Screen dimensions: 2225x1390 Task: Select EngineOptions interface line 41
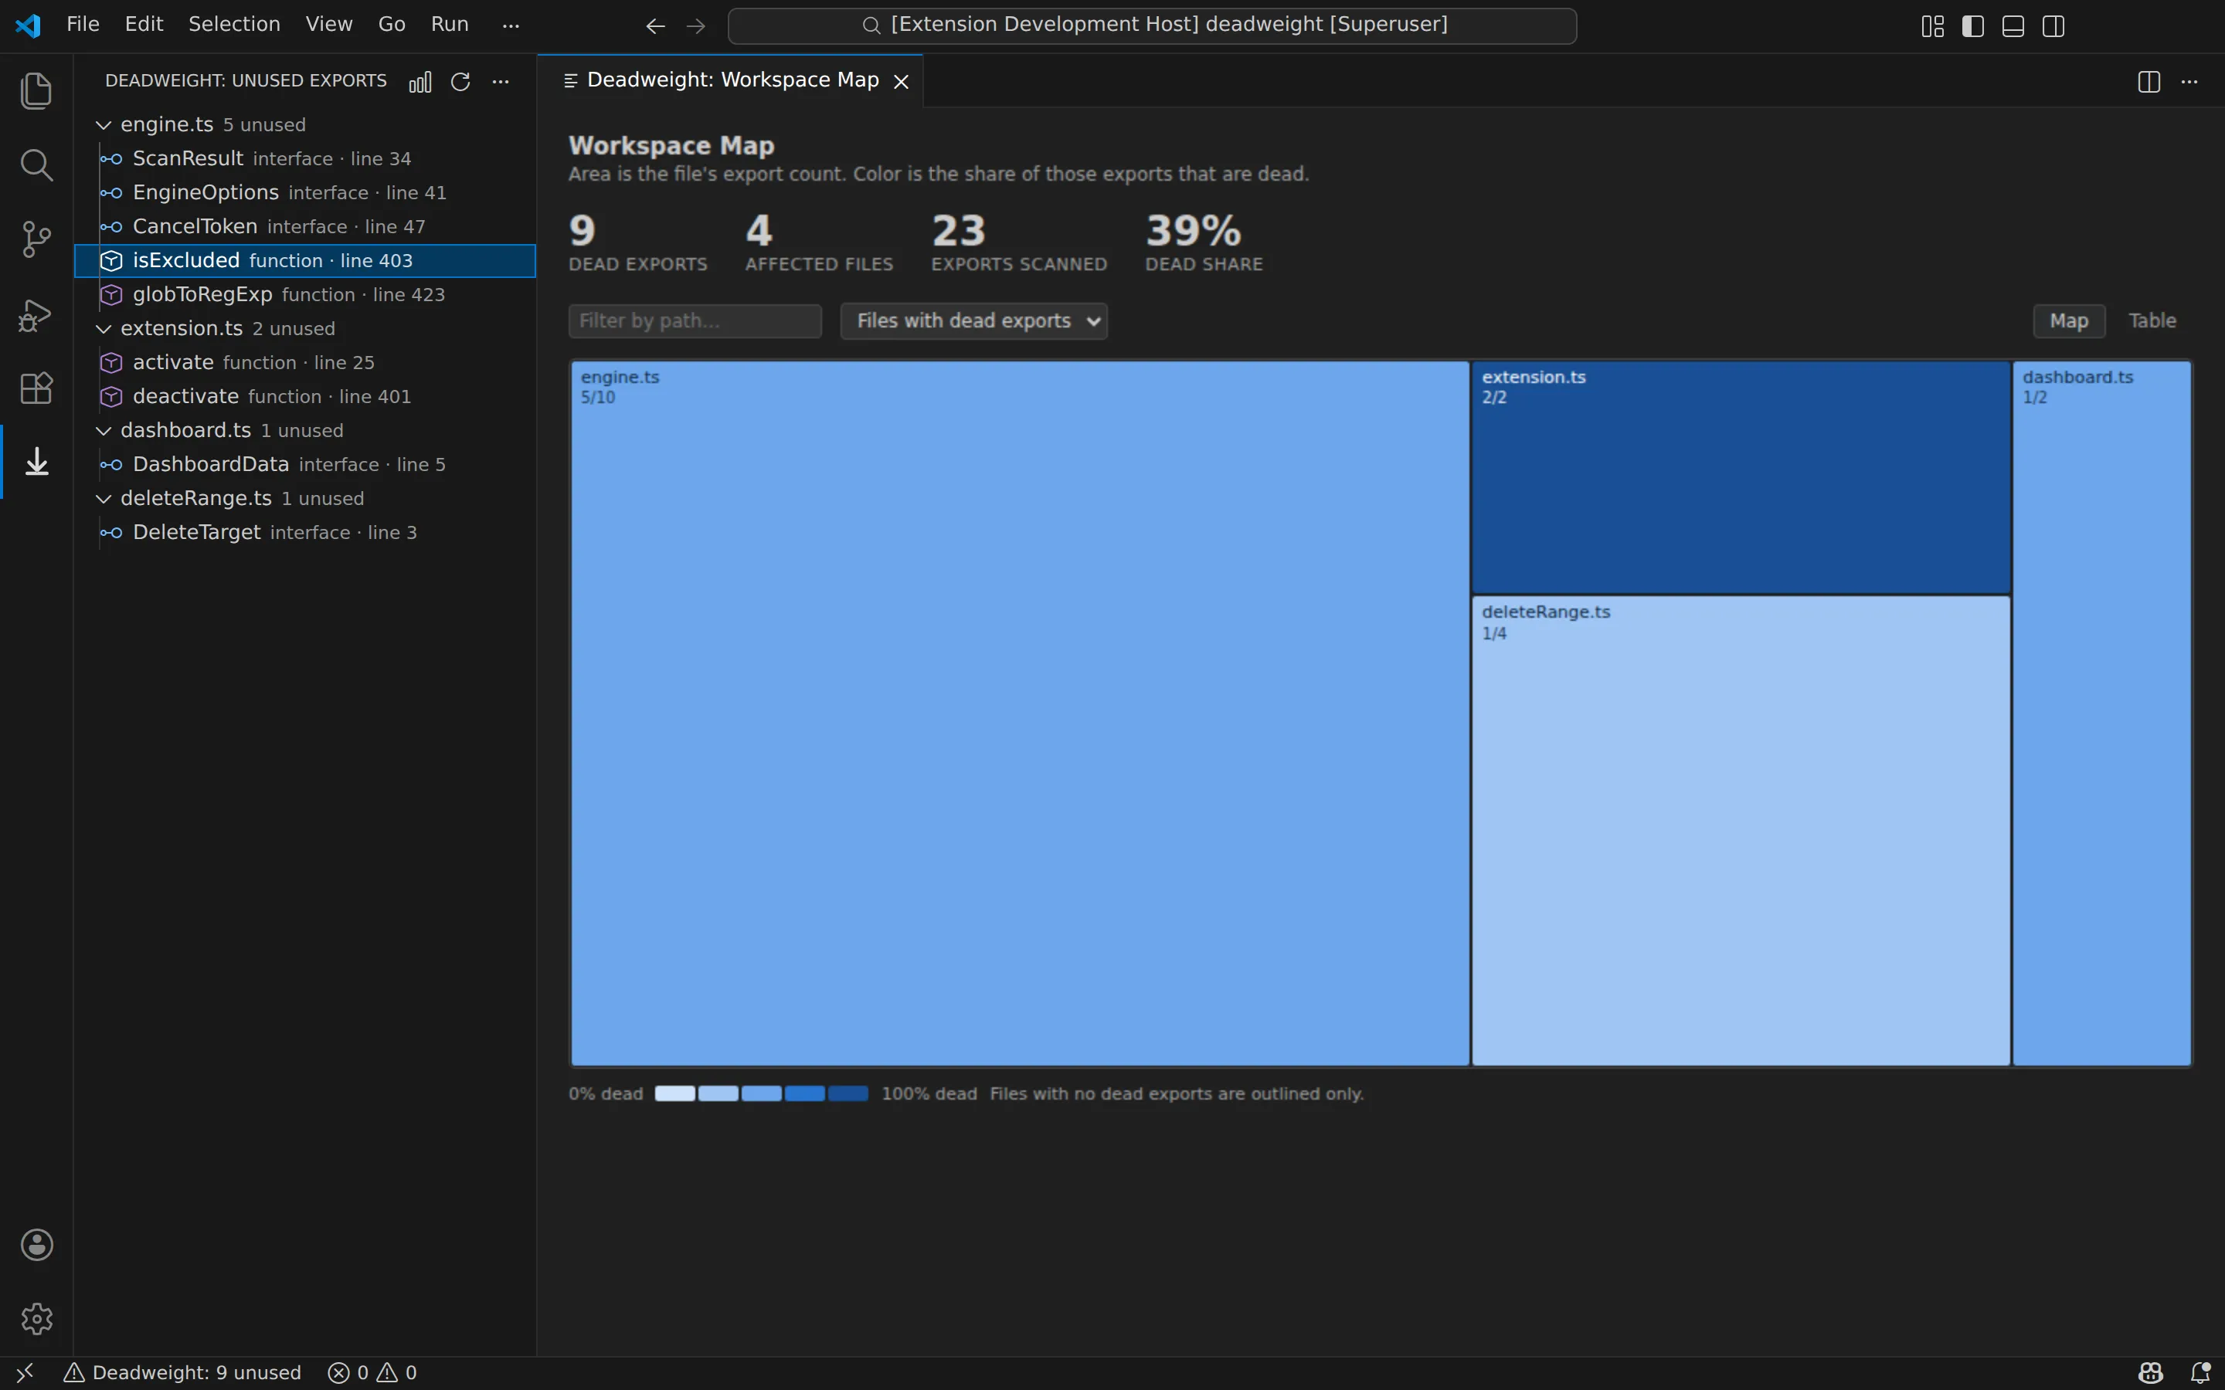tap(305, 193)
